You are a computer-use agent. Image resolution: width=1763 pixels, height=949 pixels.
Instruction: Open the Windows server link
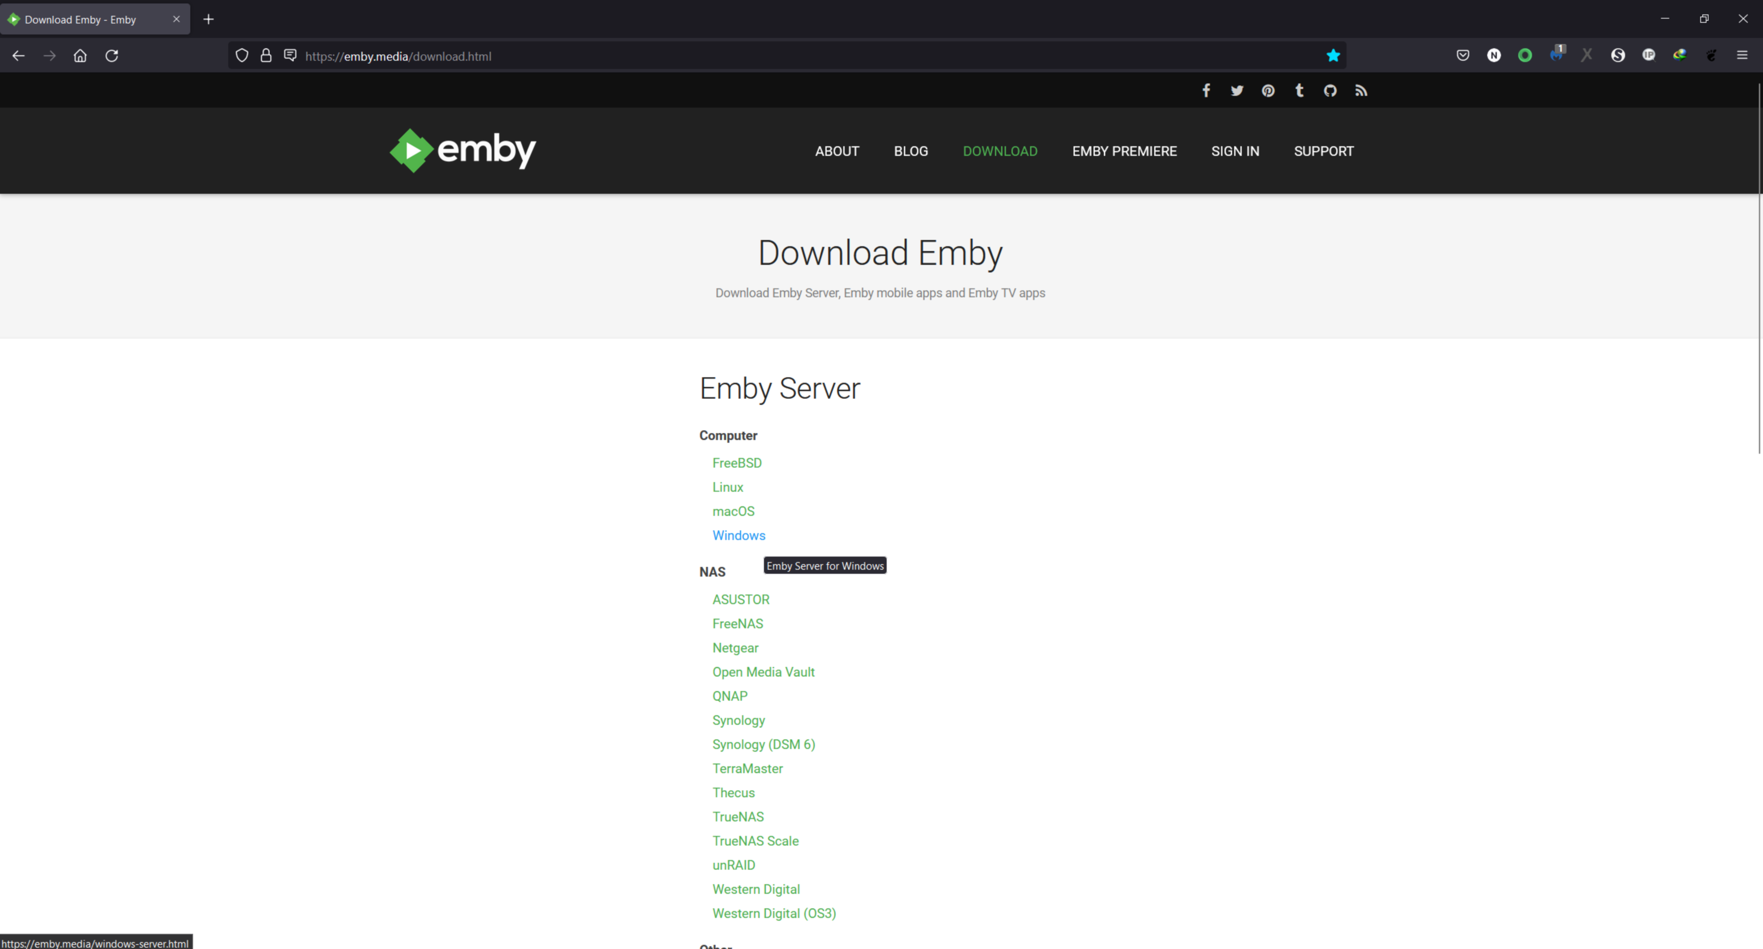738,536
